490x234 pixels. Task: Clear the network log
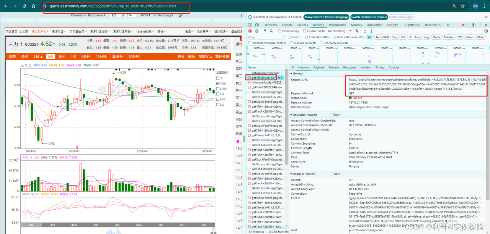point(256,31)
